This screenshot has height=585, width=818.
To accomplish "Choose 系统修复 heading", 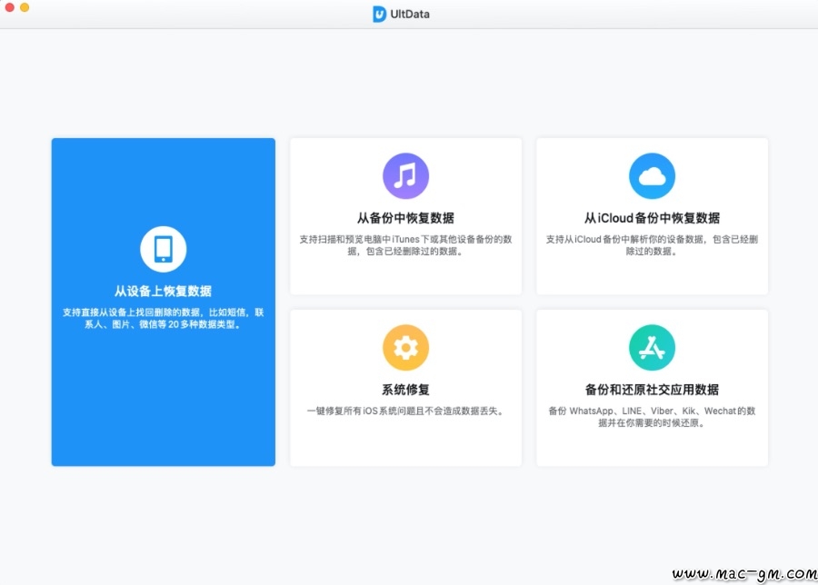I will 406,390.
